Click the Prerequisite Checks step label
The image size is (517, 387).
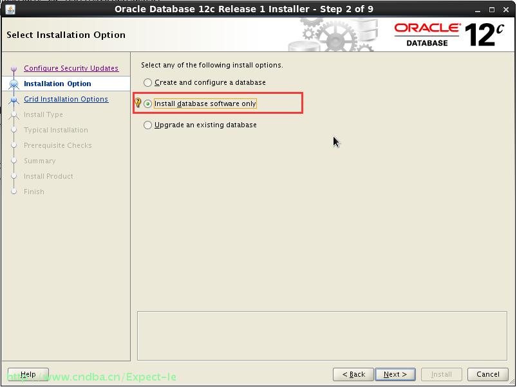pyautogui.click(x=58, y=145)
